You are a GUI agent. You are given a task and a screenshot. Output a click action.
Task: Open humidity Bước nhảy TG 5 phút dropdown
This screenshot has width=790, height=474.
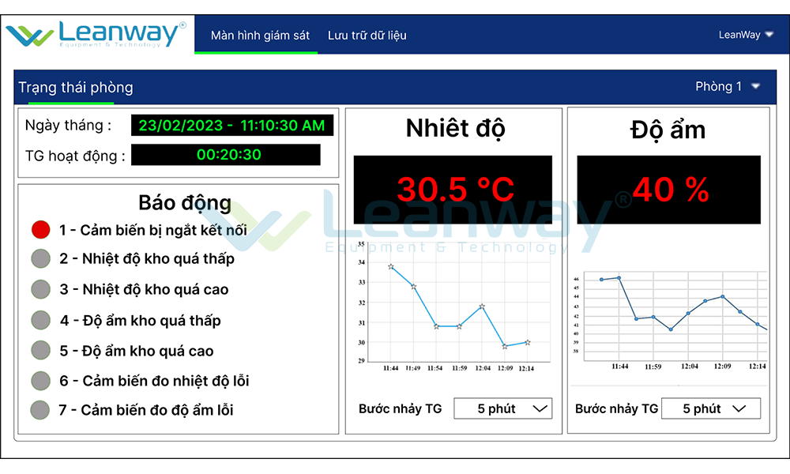(710, 408)
